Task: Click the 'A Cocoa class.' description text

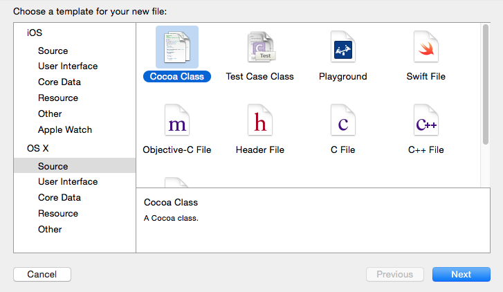Action: 171,218
